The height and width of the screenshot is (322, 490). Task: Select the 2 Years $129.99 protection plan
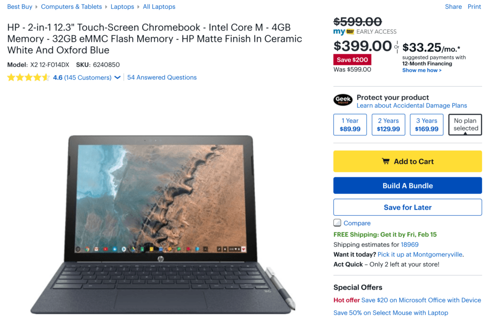tap(389, 125)
